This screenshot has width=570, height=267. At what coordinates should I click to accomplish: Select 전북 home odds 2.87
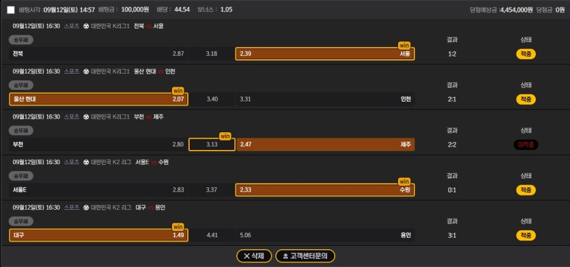[98, 54]
